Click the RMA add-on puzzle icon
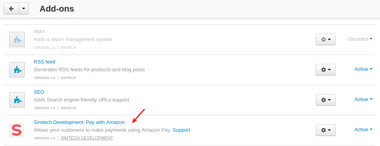The width and height of the screenshot is (380, 146). [x=17, y=40]
